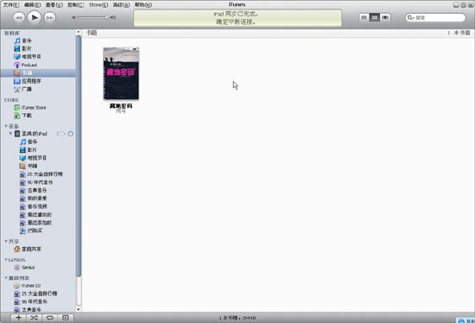Open iPad playlist 90 年代音乐
The width and height of the screenshot is (475, 323).
[36, 182]
